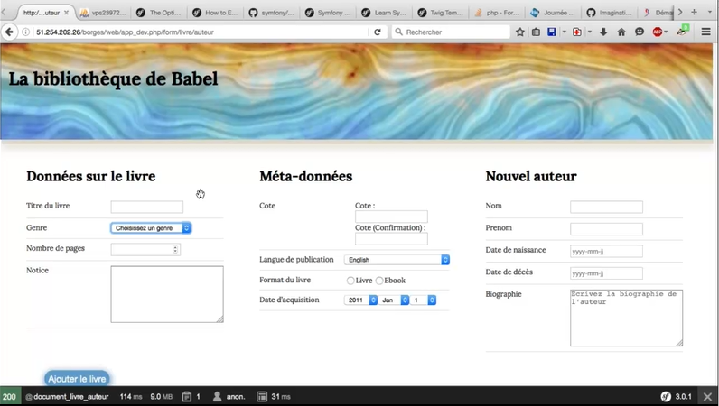
Task: Expand the Langue de publication dropdown
Action: click(x=397, y=260)
